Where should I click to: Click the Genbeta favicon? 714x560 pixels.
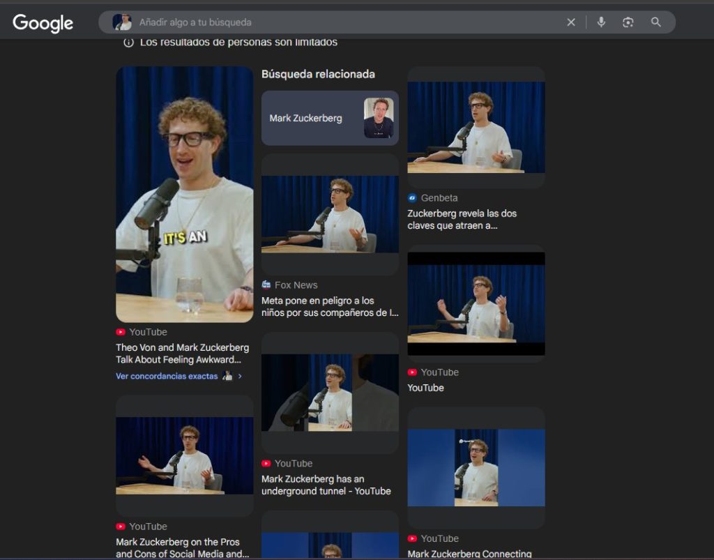click(412, 198)
